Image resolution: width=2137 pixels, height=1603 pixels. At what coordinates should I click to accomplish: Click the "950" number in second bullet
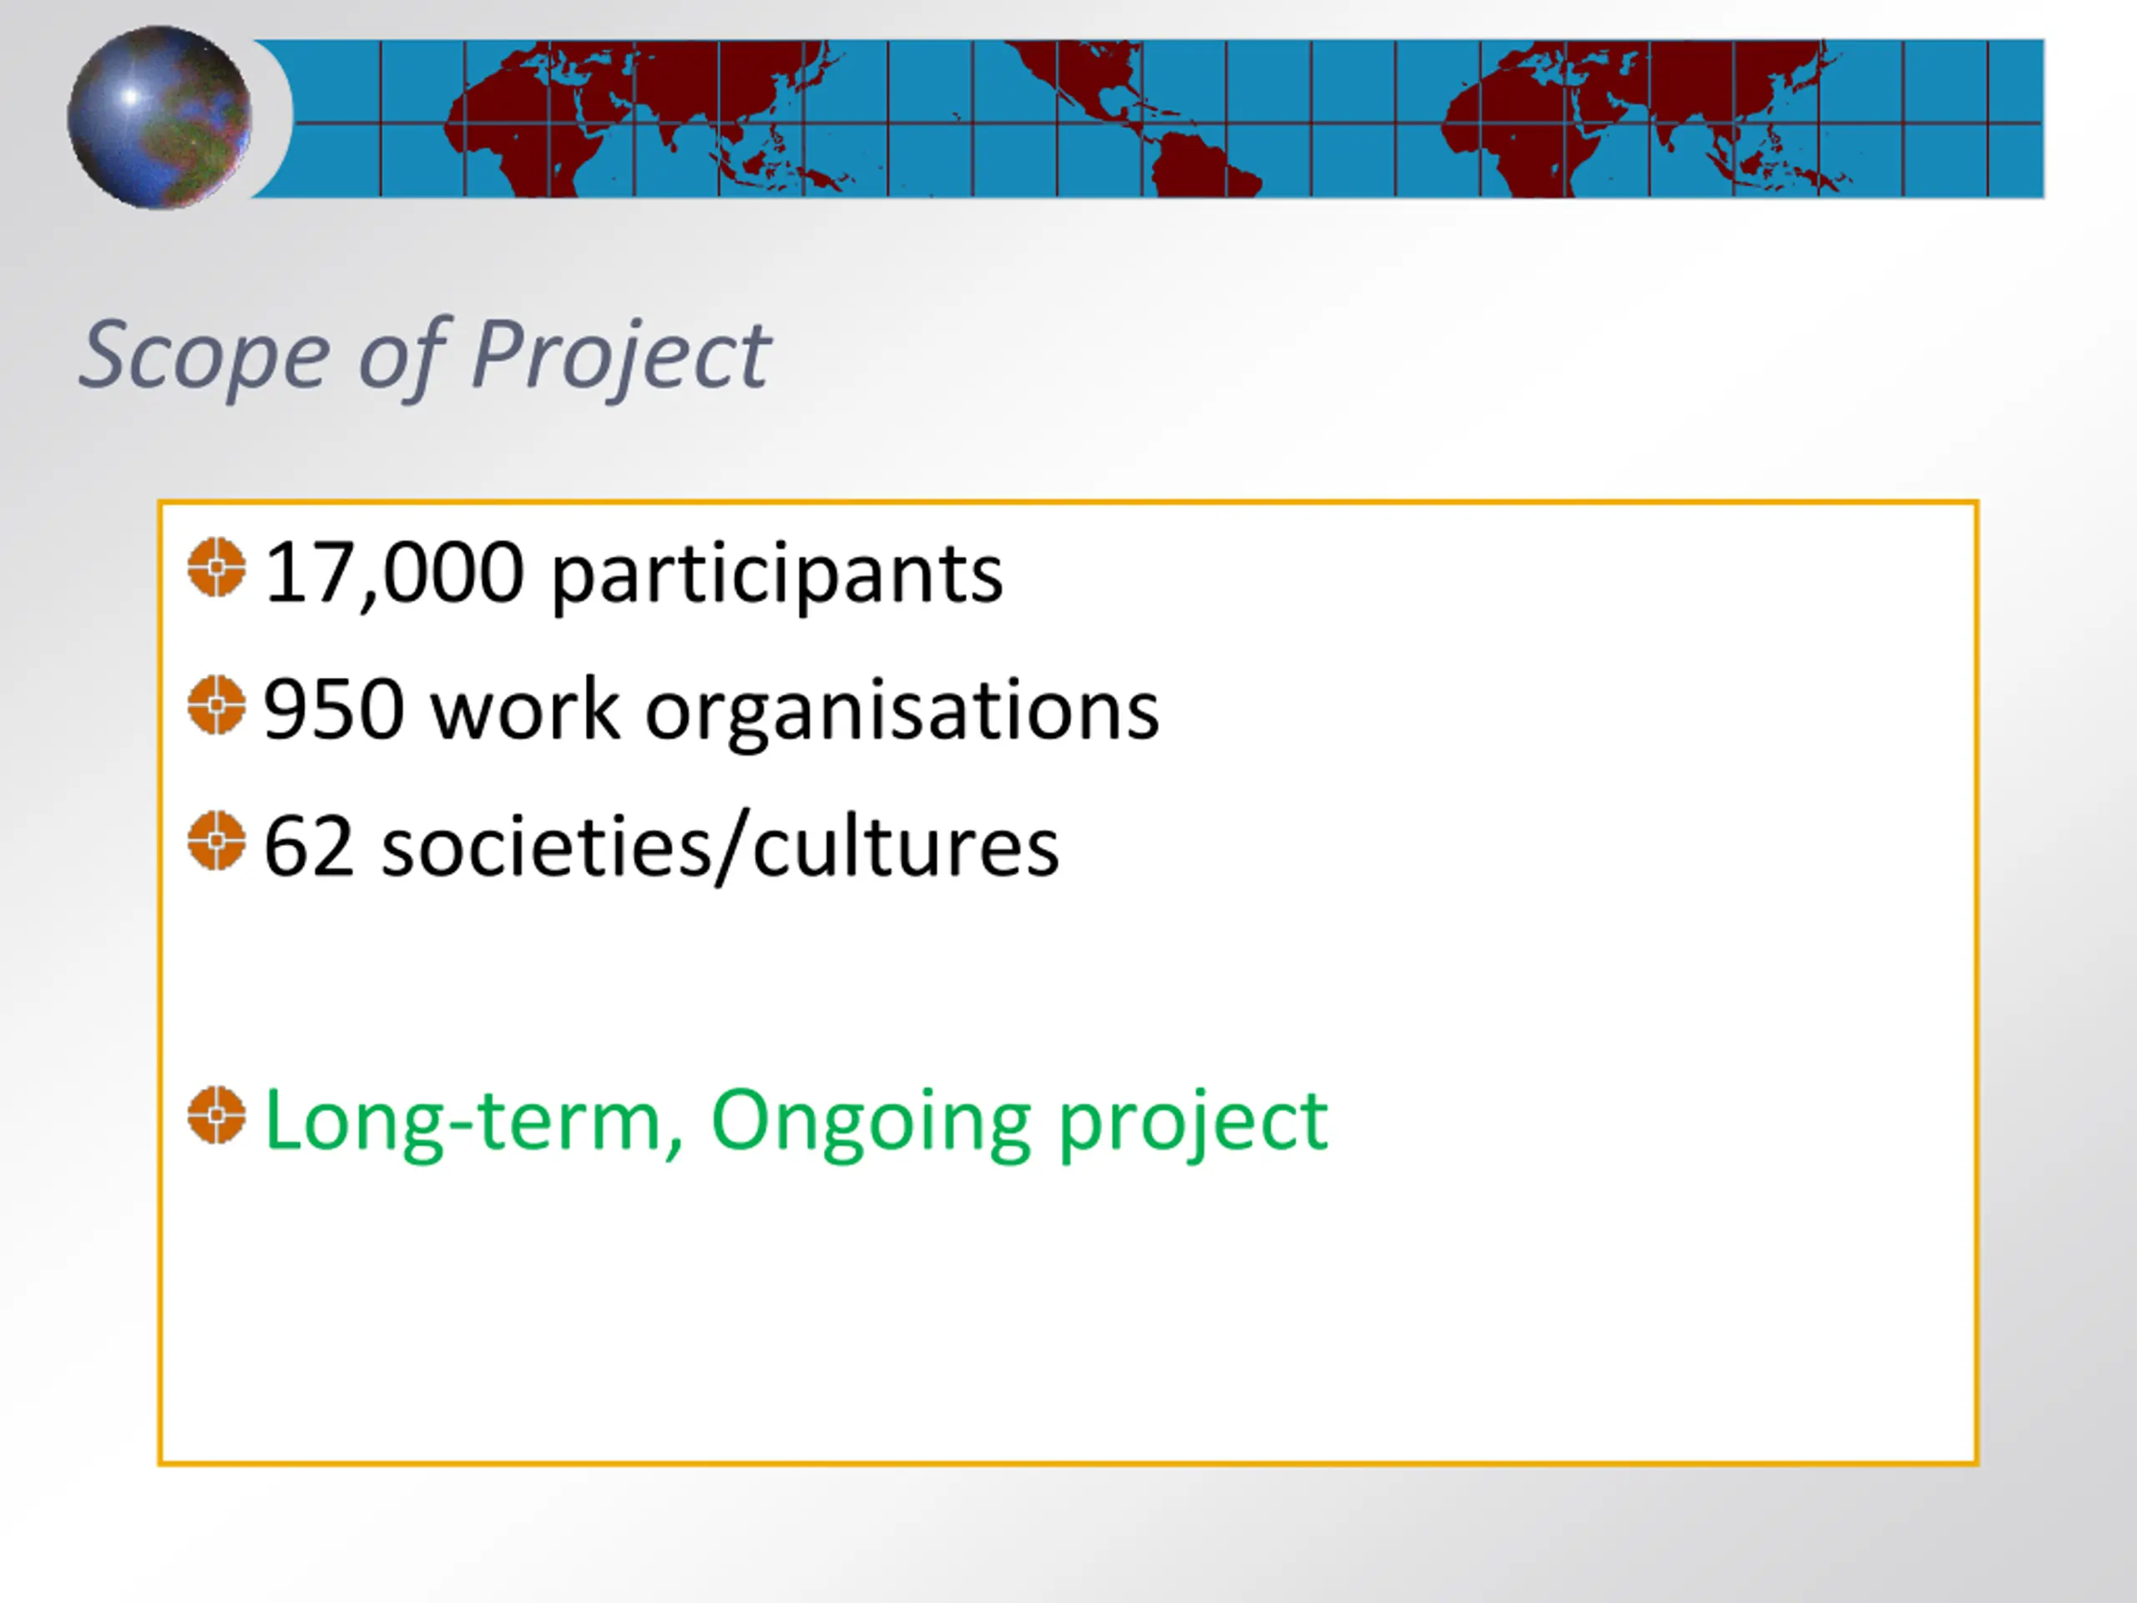coord(333,710)
